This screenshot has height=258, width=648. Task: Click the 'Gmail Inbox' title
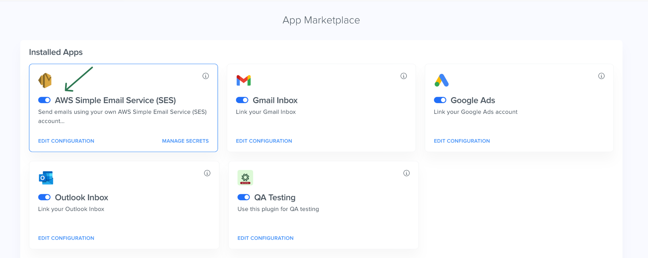pos(275,100)
